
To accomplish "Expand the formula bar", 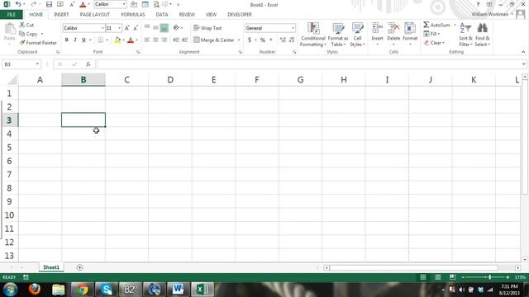I will 523,64.
